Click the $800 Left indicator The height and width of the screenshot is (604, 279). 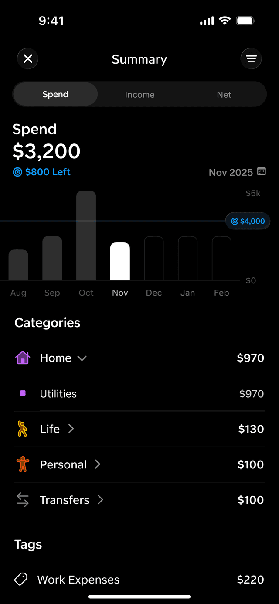(x=41, y=172)
